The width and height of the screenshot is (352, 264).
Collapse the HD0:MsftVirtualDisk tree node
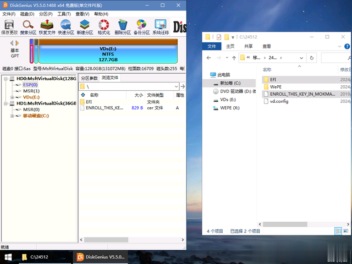pos(6,79)
